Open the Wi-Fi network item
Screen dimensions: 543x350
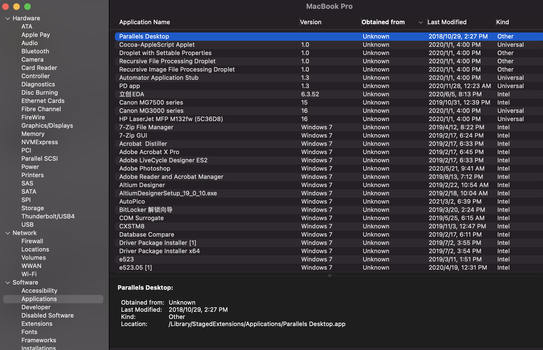29,274
